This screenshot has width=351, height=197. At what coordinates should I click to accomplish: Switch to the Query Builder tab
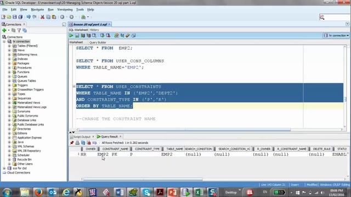click(x=98, y=43)
